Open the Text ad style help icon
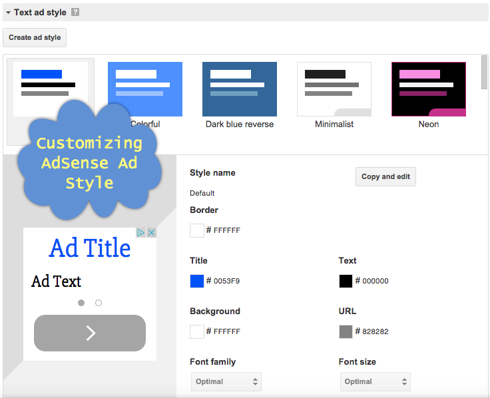Image resolution: width=490 pixels, height=398 pixels. (x=75, y=12)
